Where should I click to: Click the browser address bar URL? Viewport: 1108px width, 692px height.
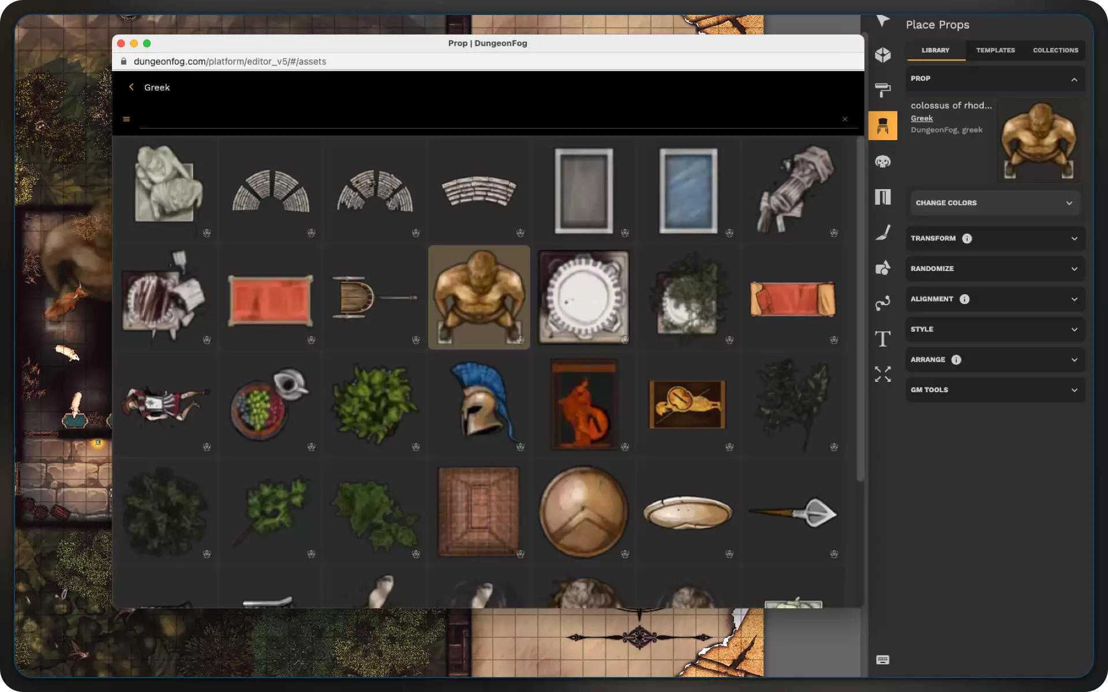pyautogui.click(x=230, y=61)
